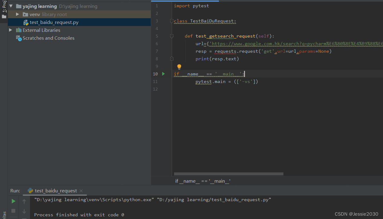The height and width of the screenshot is (219, 383).
Task: Click the down arrow in the Run toolbar
Action: (x=24, y=211)
